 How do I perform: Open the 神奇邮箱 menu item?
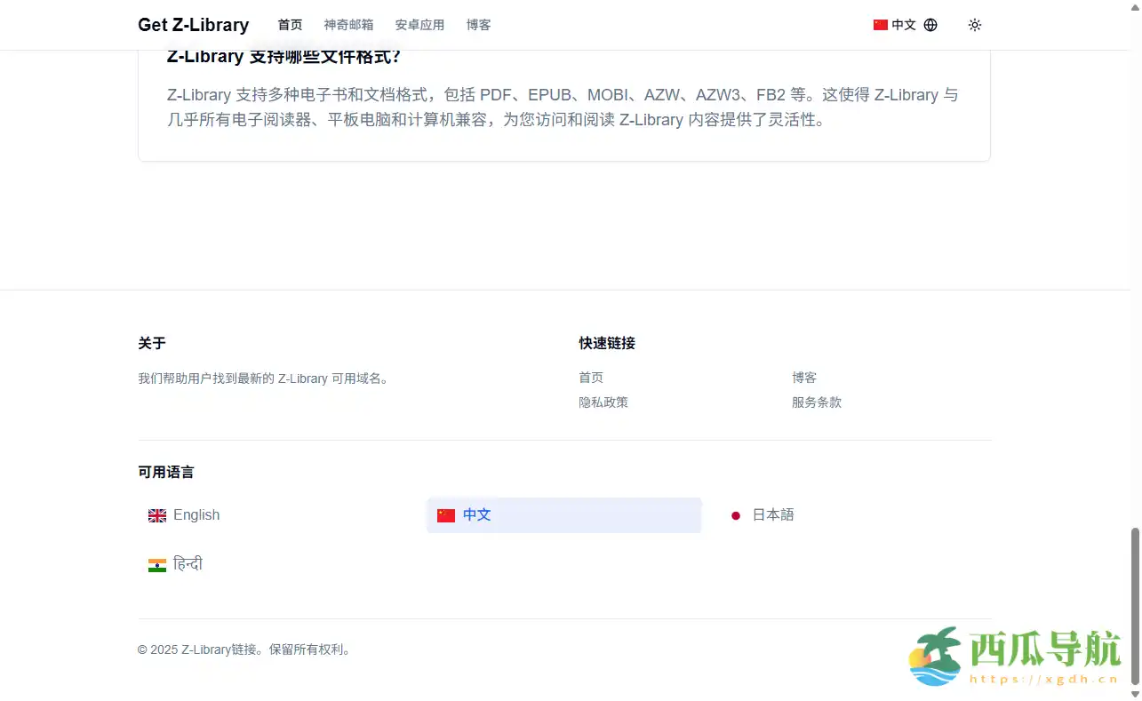[348, 25]
